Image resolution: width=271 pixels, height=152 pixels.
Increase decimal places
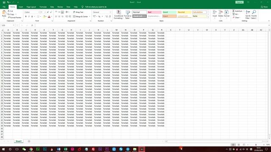coord(107,16)
